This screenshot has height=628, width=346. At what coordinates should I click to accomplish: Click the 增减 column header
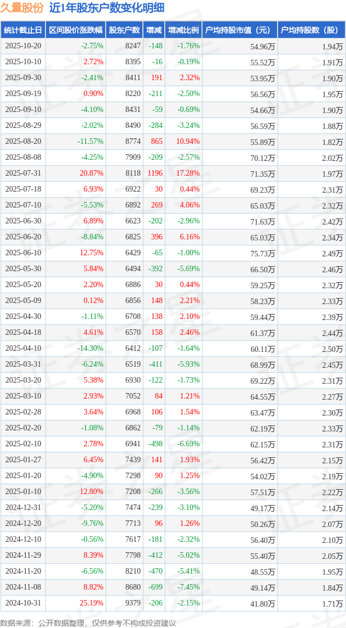[154, 30]
